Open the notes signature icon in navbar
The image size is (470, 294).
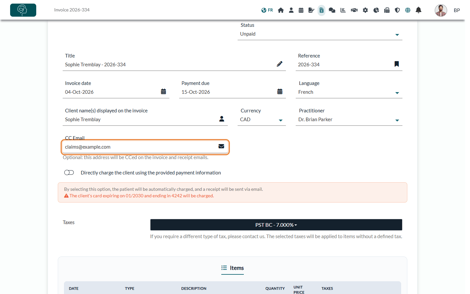click(x=311, y=10)
